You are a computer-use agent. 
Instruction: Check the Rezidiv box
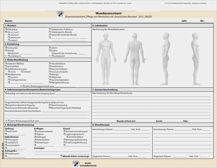[6, 51]
